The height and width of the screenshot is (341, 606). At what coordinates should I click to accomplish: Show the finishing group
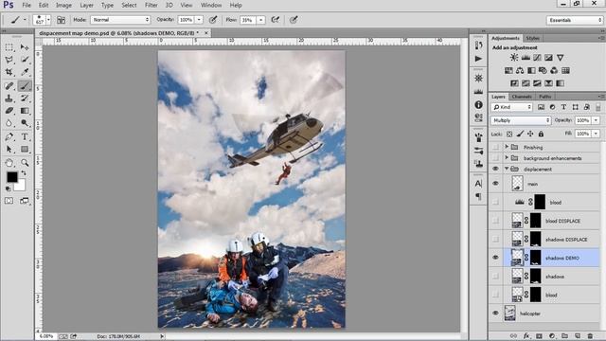[495, 148]
